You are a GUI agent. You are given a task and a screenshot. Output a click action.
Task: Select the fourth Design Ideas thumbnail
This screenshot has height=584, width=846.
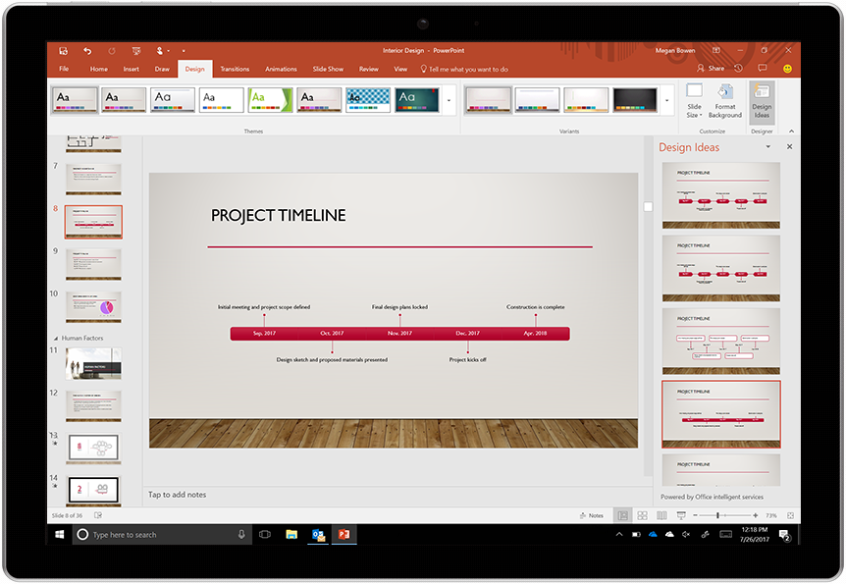pyautogui.click(x=720, y=412)
